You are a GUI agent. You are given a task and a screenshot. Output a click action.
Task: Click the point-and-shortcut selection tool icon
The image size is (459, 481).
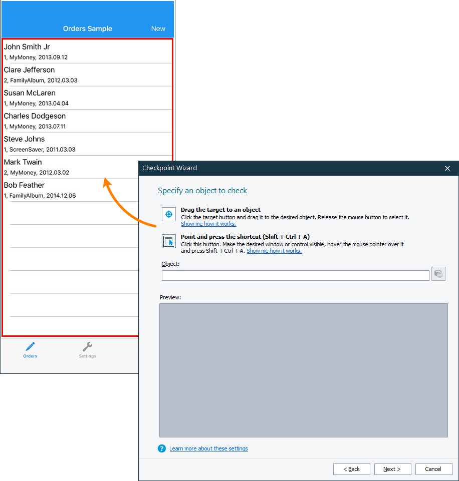[168, 241]
